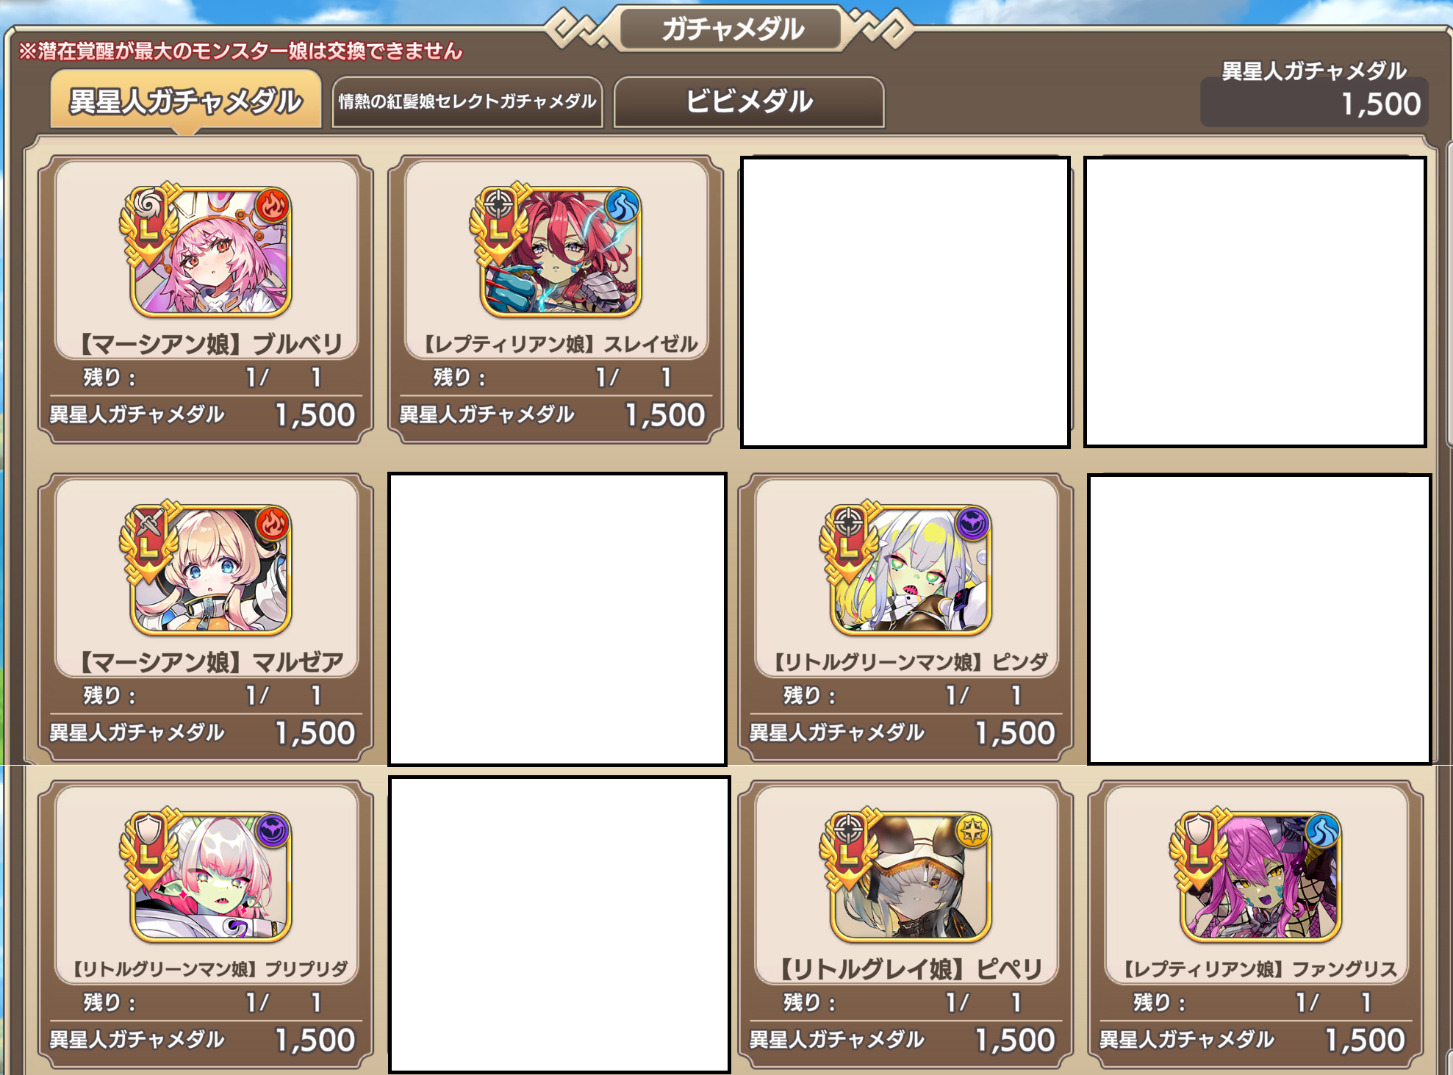Image resolution: width=1453 pixels, height=1075 pixels.
Task: Tap the スレイゼル character portrait
Action: tap(561, 252)
